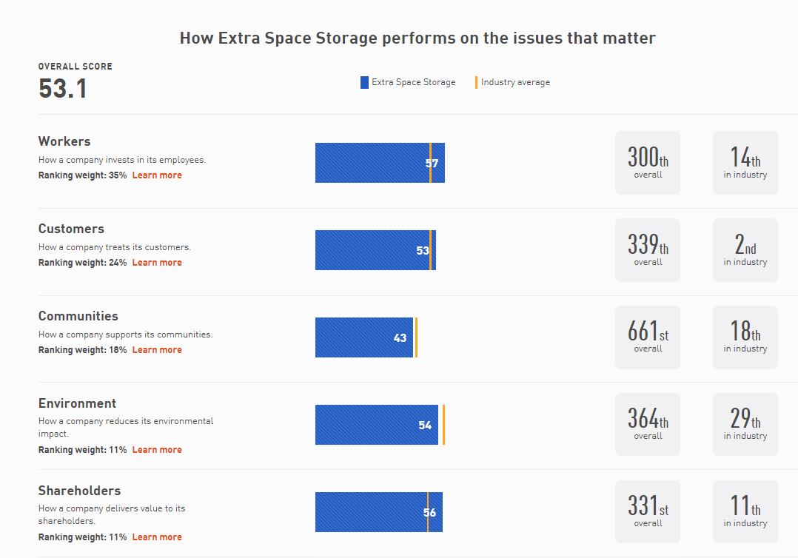Open Learn more link under Customers
This screenshot has width=798, height=558.
click(157, 263)
